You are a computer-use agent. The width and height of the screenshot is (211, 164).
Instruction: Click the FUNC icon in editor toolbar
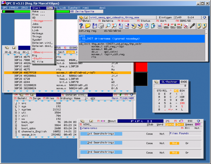pyautogui.click(x=179, y=26)
